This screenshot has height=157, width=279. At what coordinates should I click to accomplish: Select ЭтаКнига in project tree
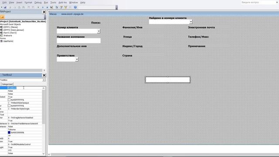(8, 36)
